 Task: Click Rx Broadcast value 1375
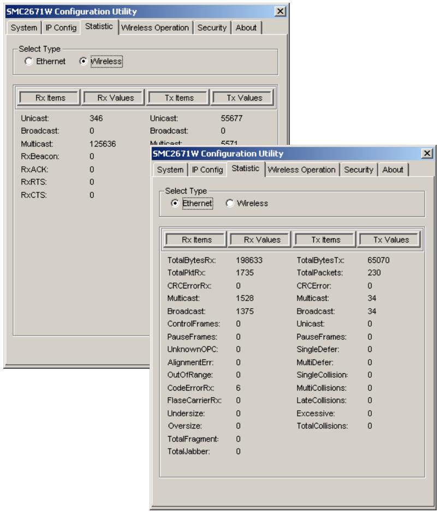point(245,311)
